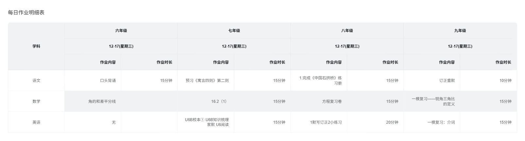The image size is (525, 141).
Task: Click the 口头背诵 homework cell
Action: 108,81
